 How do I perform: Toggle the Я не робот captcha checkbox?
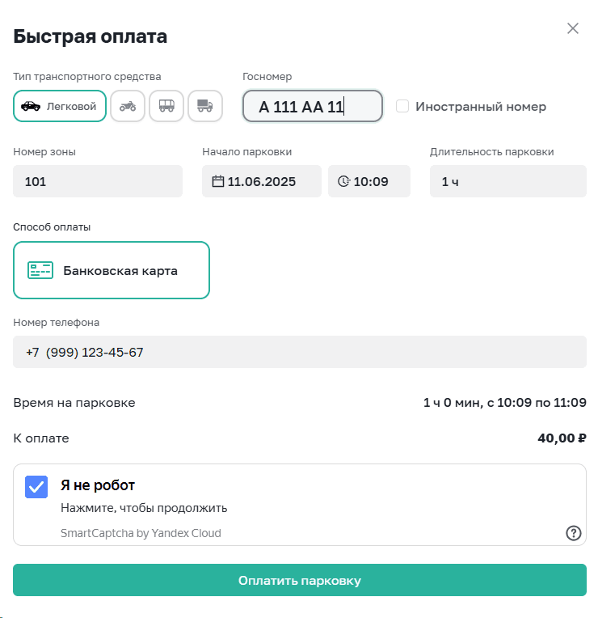[36, 486]
